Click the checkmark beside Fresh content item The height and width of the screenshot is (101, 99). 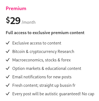click(x=8, y=85)
